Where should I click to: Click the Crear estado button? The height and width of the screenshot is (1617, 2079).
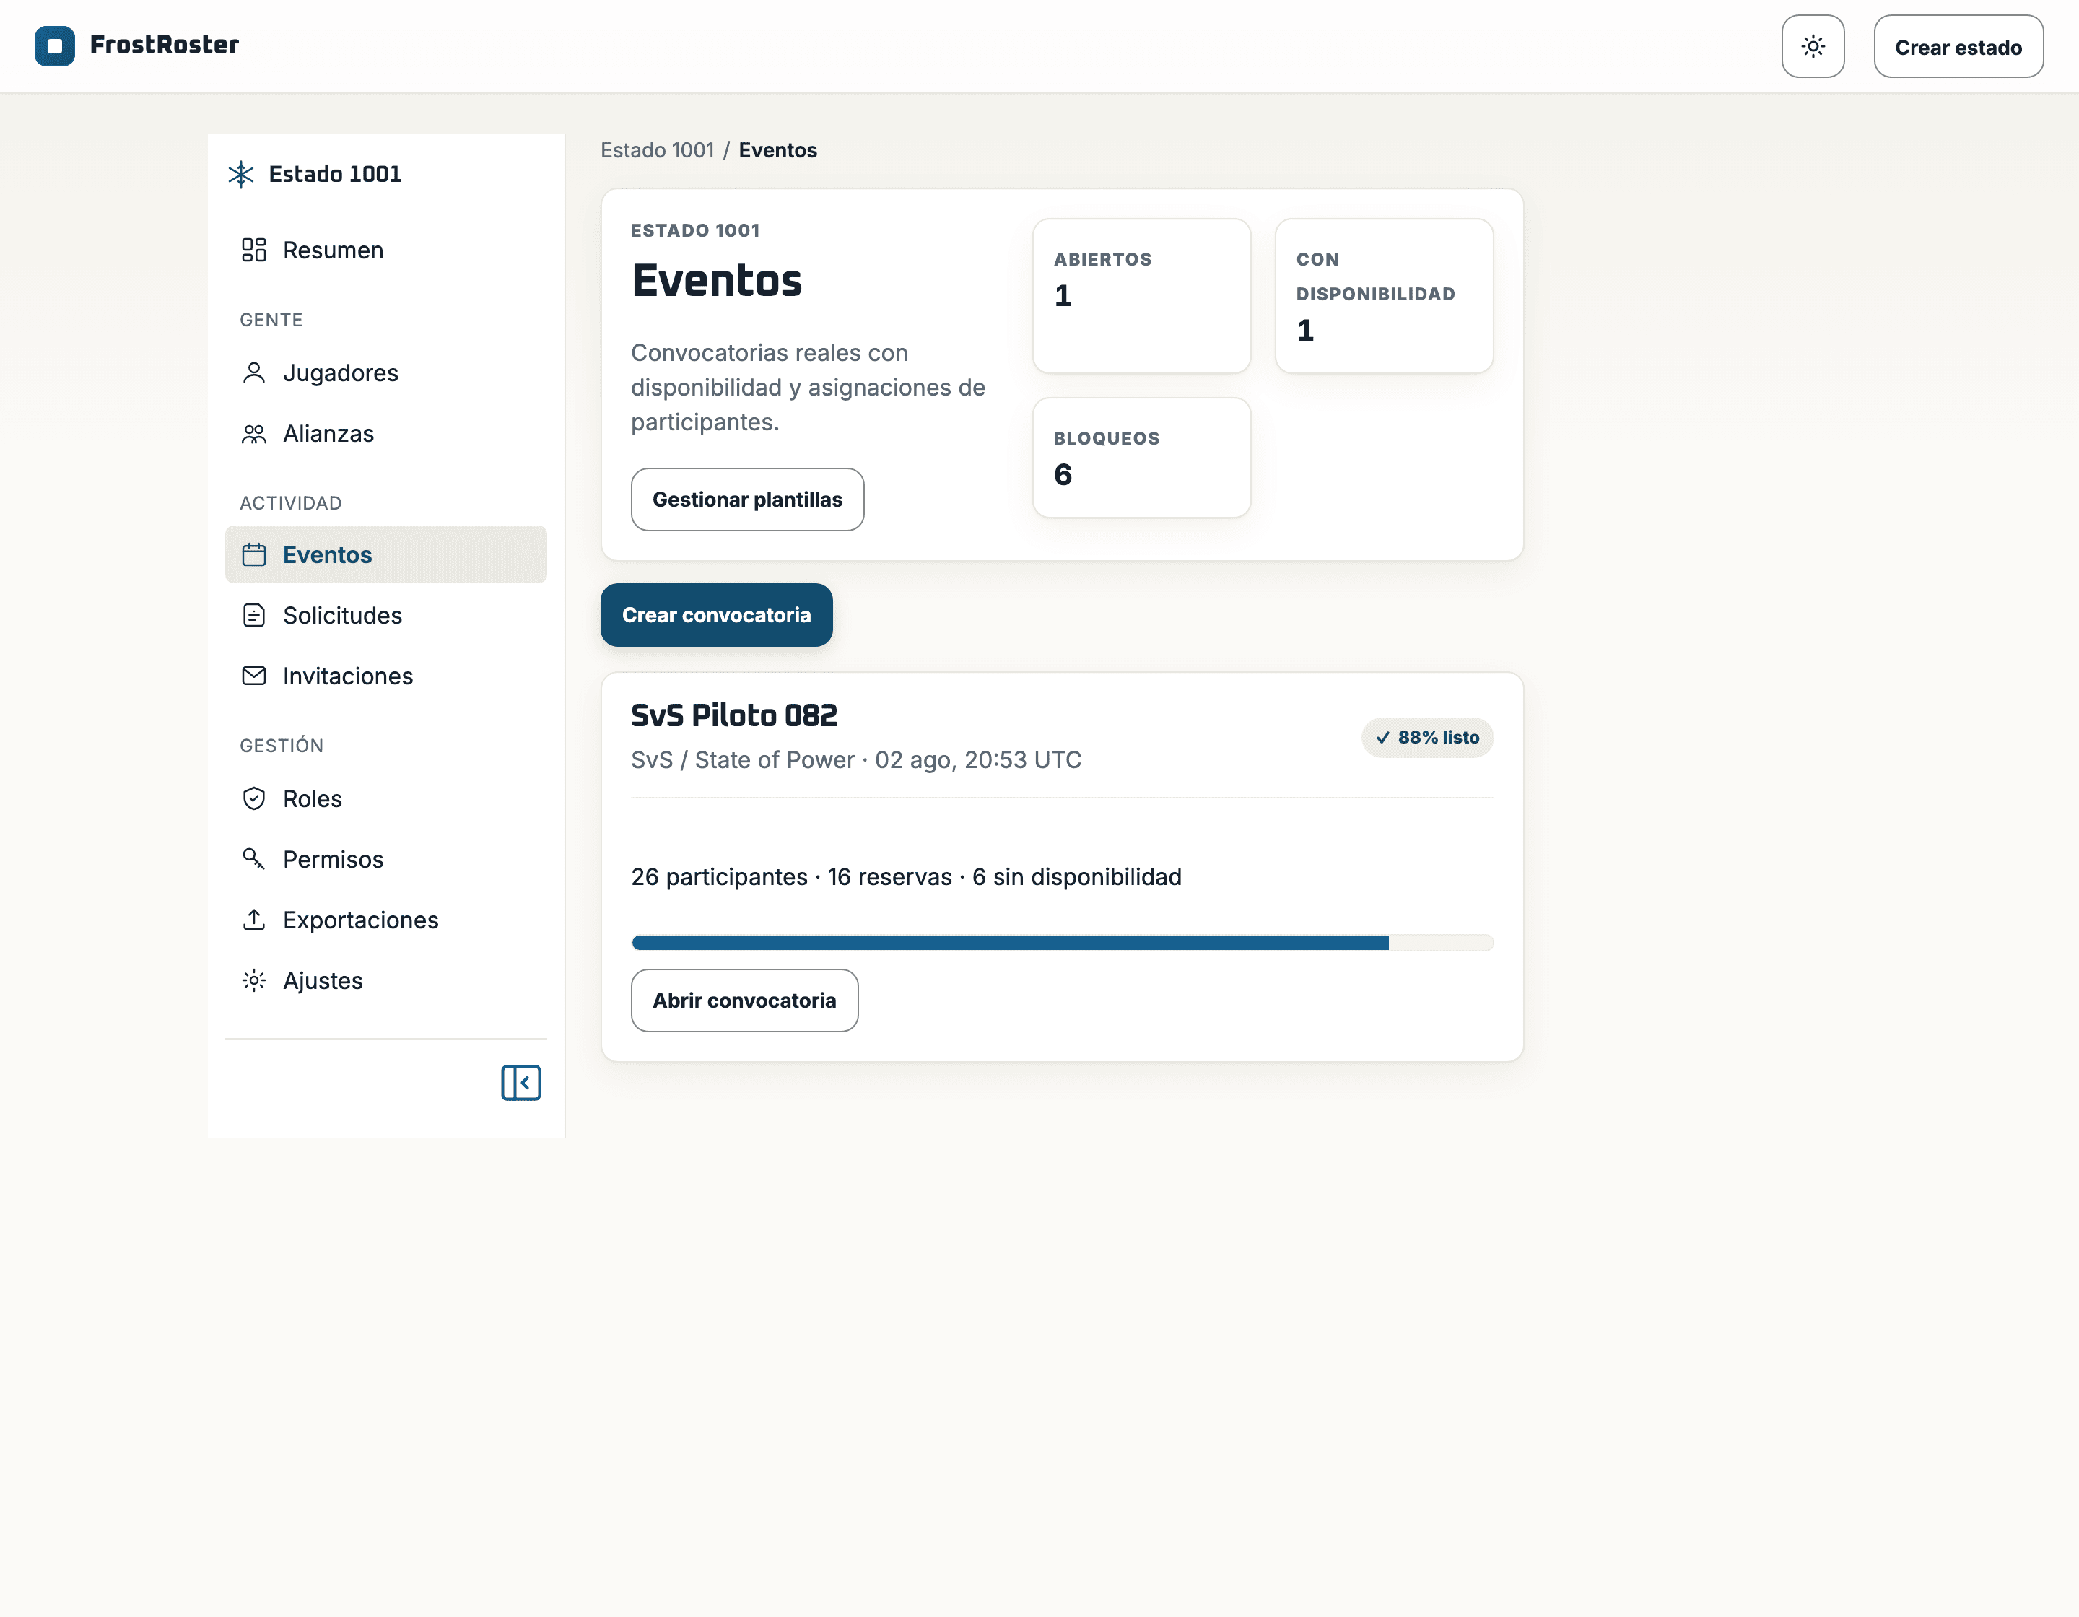pos(1958,47)
